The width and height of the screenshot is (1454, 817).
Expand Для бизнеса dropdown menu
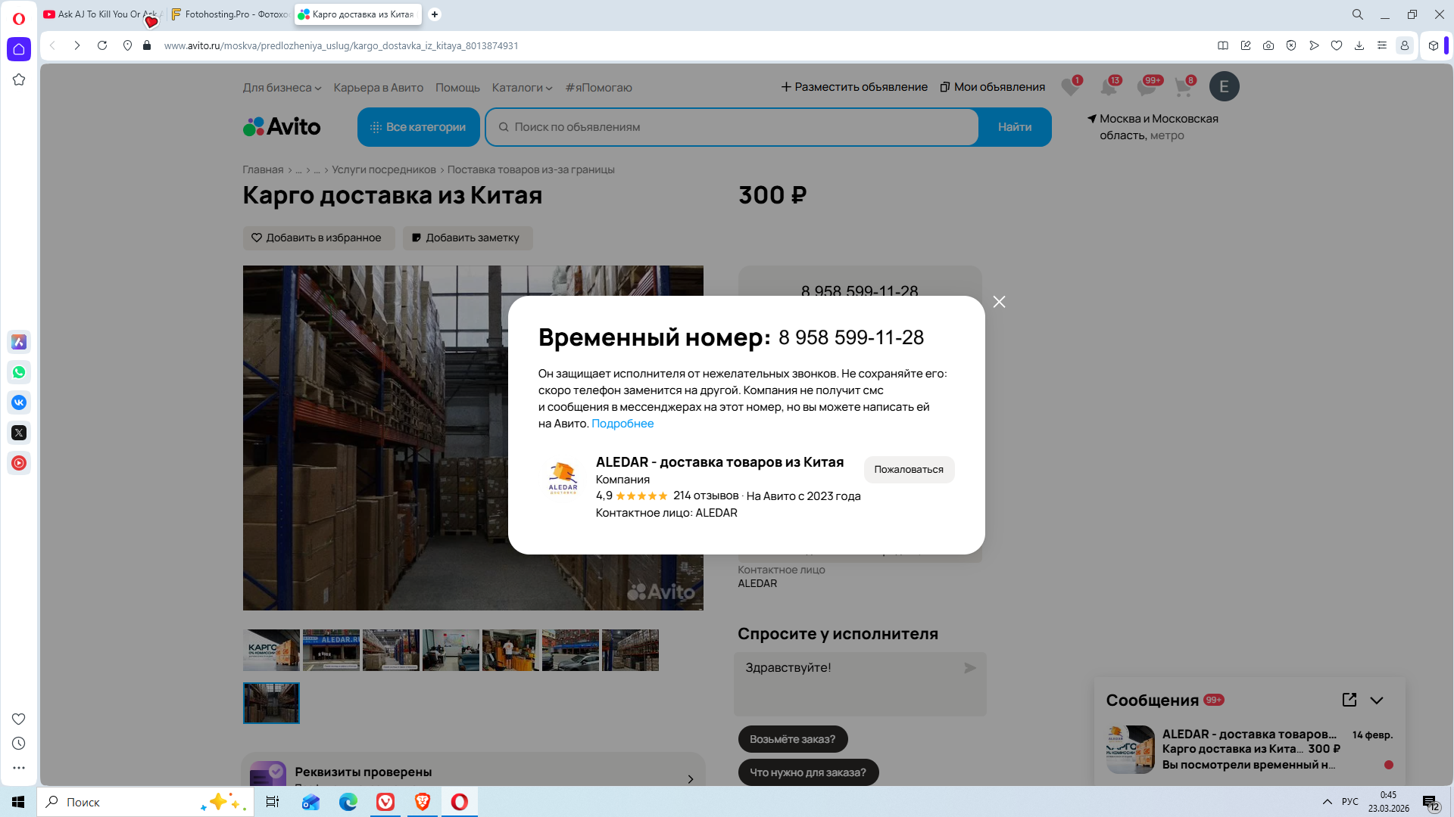[x=282, y=88]
